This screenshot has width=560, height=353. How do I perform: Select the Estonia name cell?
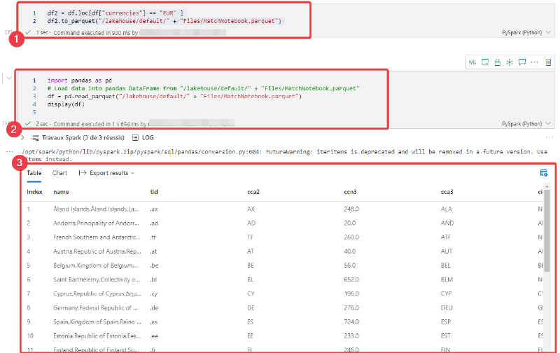click(97, 336)
